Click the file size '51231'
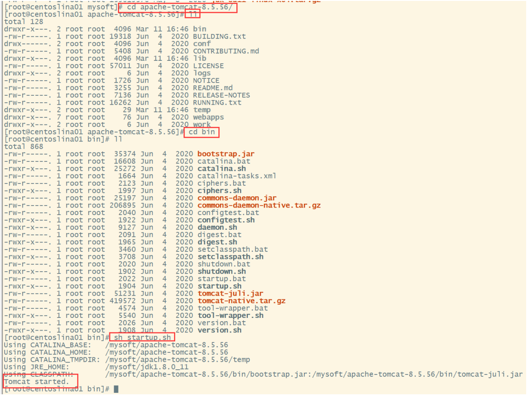This screenshot has height=399, width=529. pyautogui.click(x=125, y=294)
